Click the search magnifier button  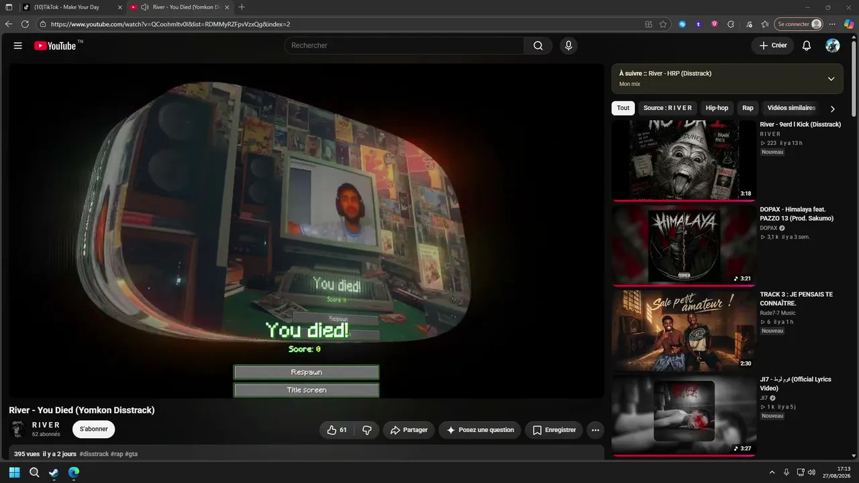(x=538, y=46)
